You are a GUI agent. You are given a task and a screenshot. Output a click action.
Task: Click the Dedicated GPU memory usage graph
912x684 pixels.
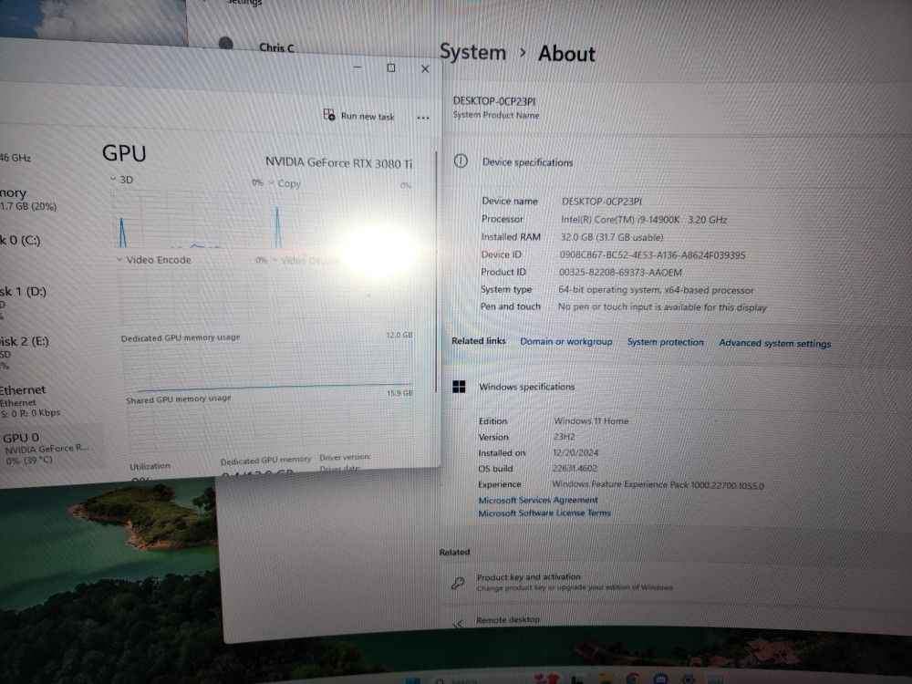(x=268, y=367)
